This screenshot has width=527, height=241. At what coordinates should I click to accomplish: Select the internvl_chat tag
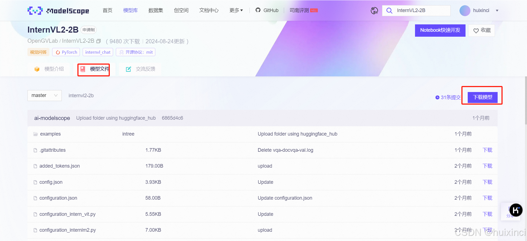98,52
